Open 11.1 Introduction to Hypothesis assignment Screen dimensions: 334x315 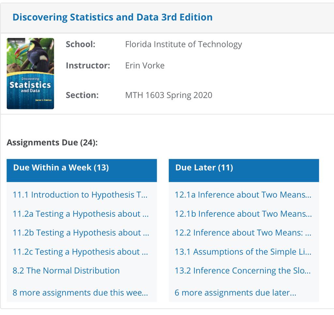point(80,195)
